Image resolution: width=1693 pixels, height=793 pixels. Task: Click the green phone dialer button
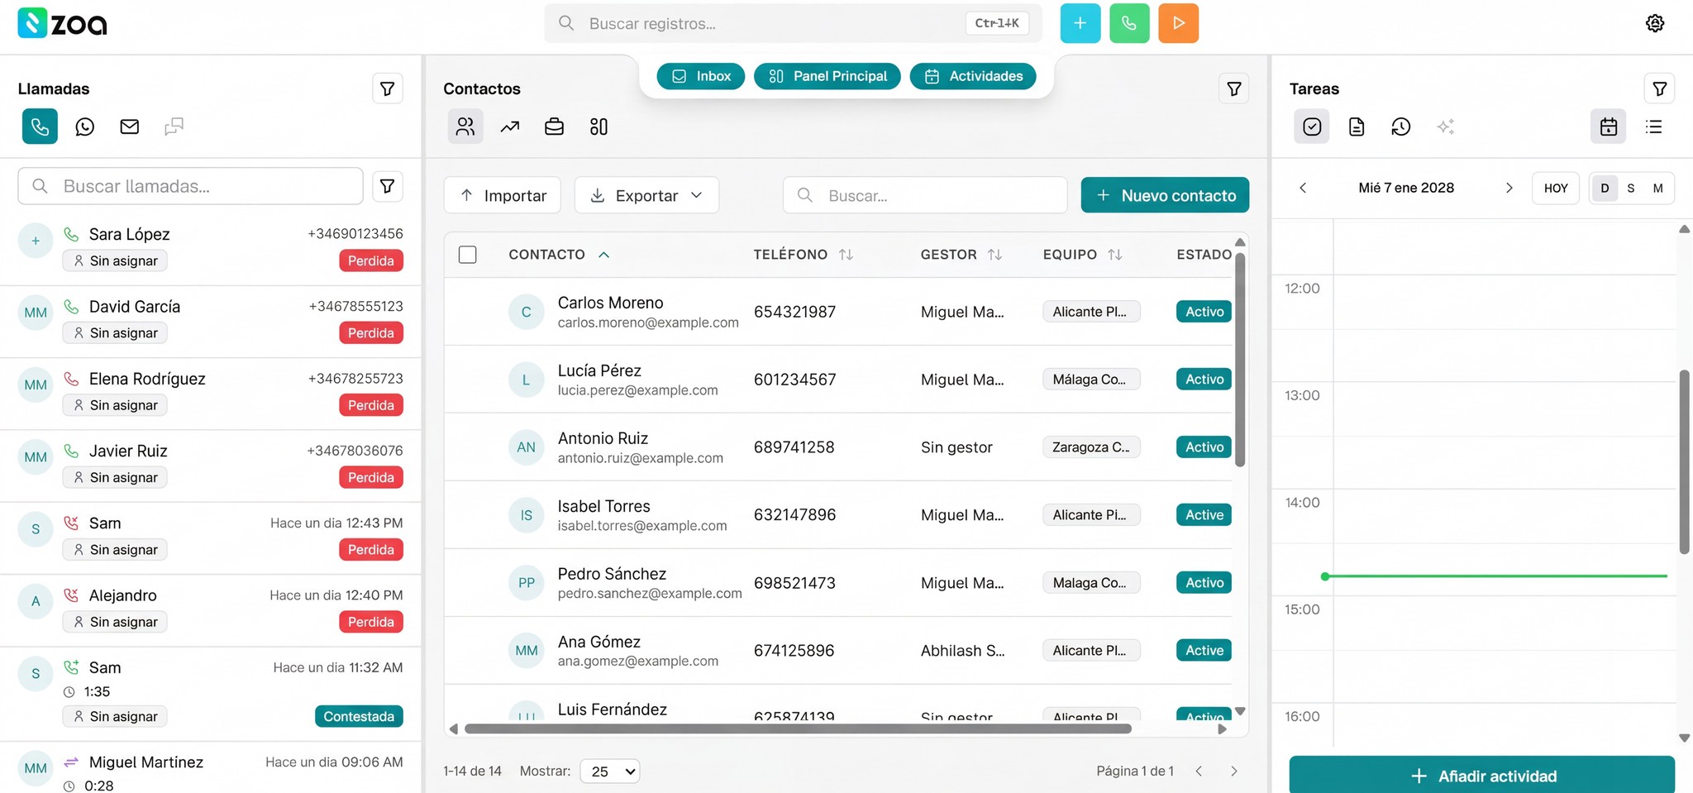[x=1129, y=23]
